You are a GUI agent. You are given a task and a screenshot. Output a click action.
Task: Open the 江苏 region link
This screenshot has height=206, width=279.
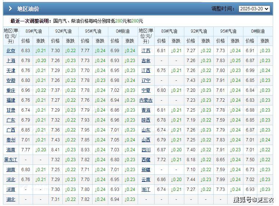click(146, 51)
